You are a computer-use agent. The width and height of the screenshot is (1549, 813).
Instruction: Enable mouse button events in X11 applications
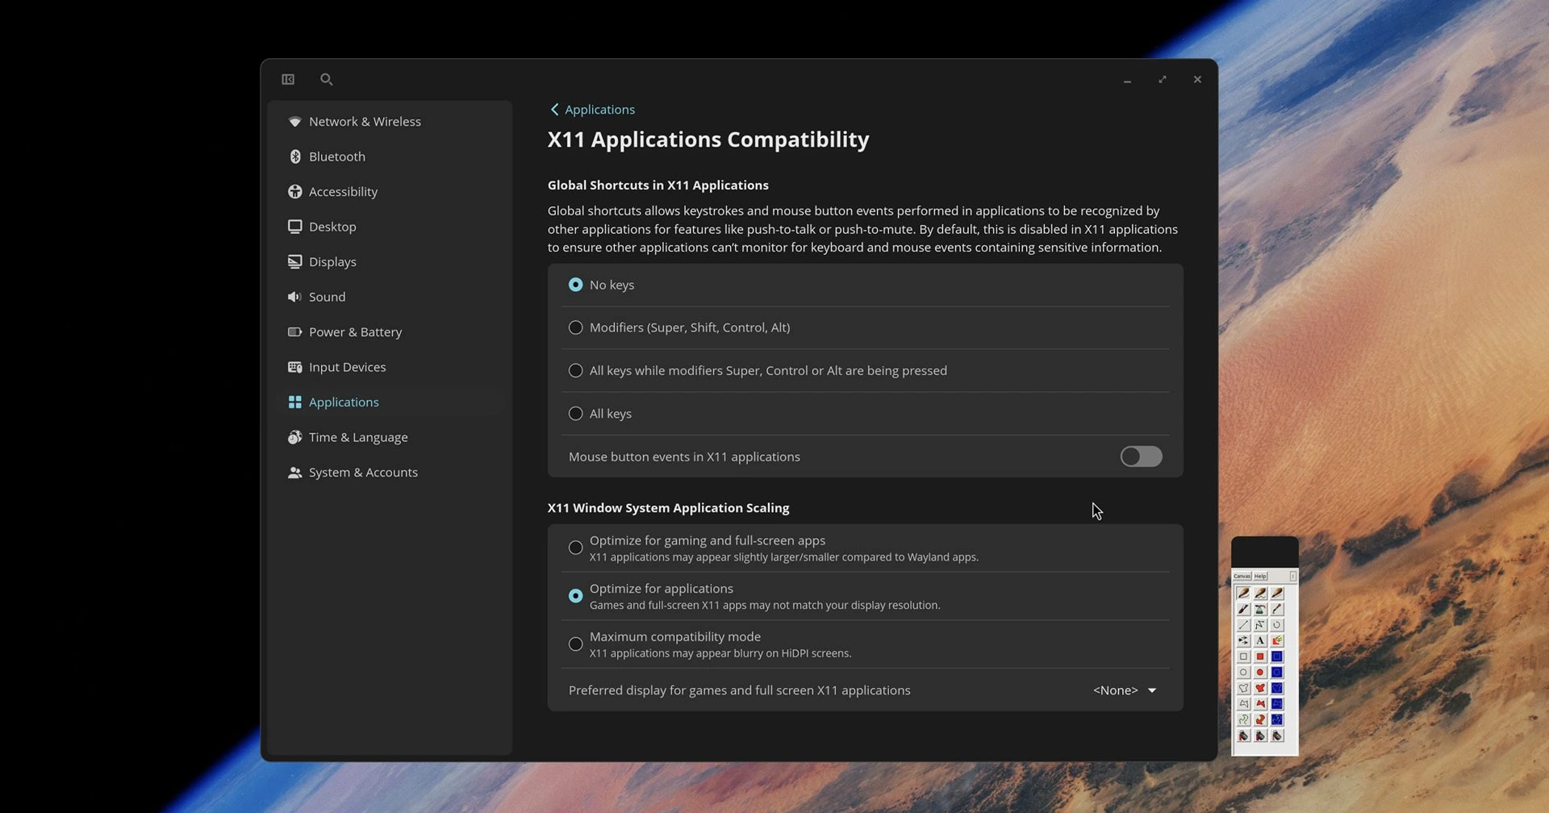[1141, 457]
